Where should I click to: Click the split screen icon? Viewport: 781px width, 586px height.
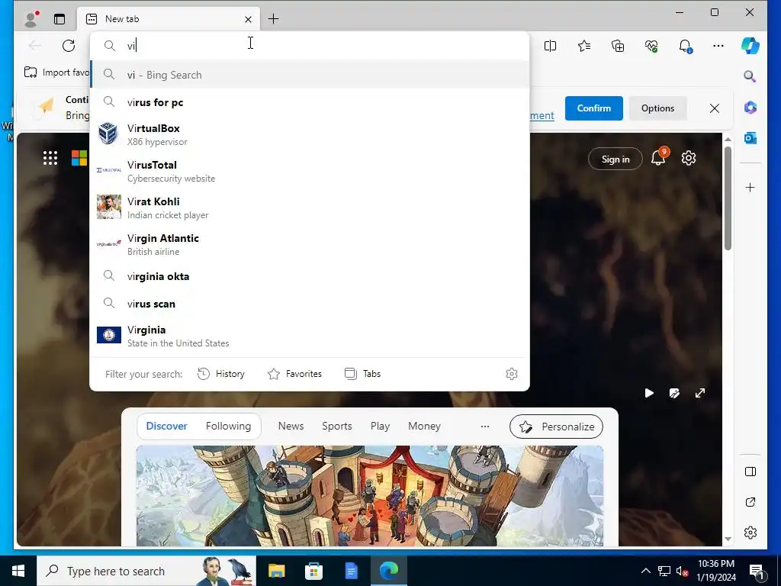point(551,46)
